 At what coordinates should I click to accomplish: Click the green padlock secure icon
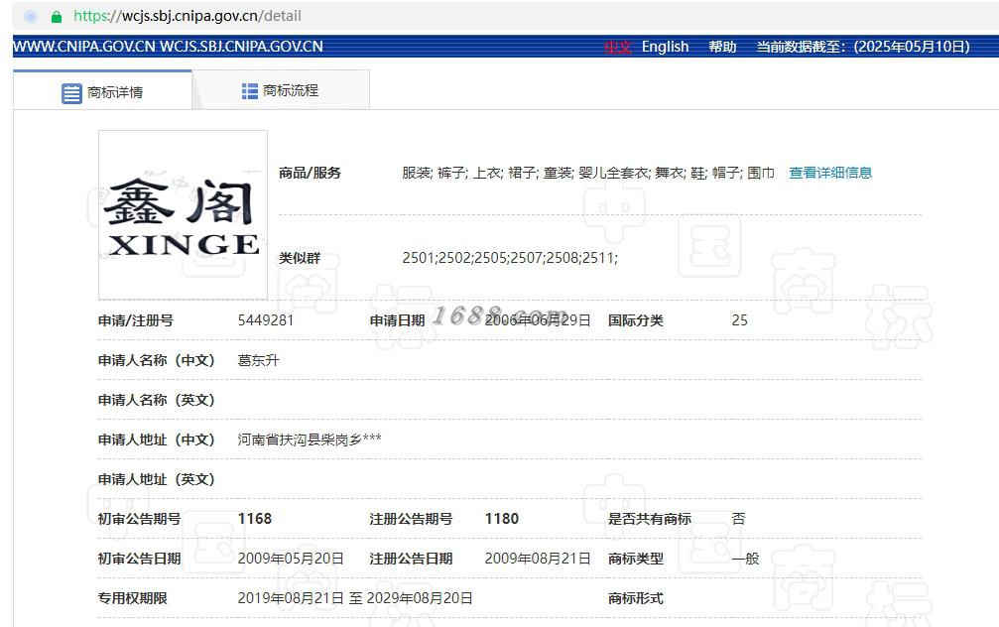tap(57, 17)
